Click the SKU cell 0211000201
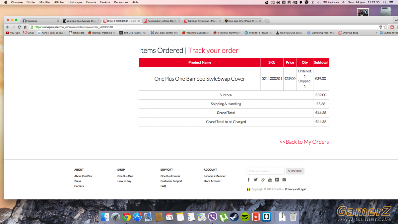 pos(272,79)
